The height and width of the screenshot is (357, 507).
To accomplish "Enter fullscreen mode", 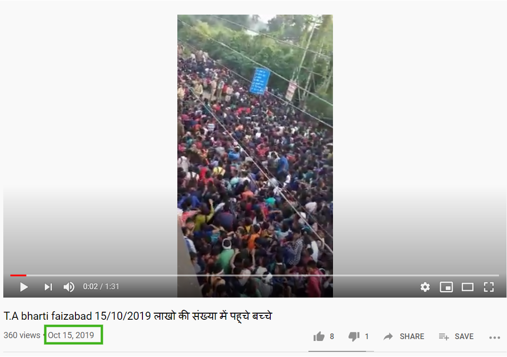I will (x=489, y=287).
